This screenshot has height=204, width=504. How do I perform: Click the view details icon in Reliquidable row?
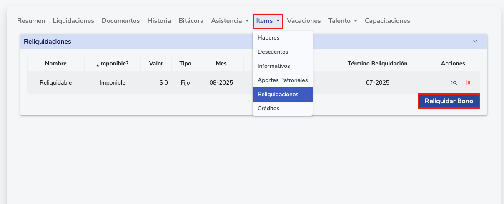click(454, 83)
